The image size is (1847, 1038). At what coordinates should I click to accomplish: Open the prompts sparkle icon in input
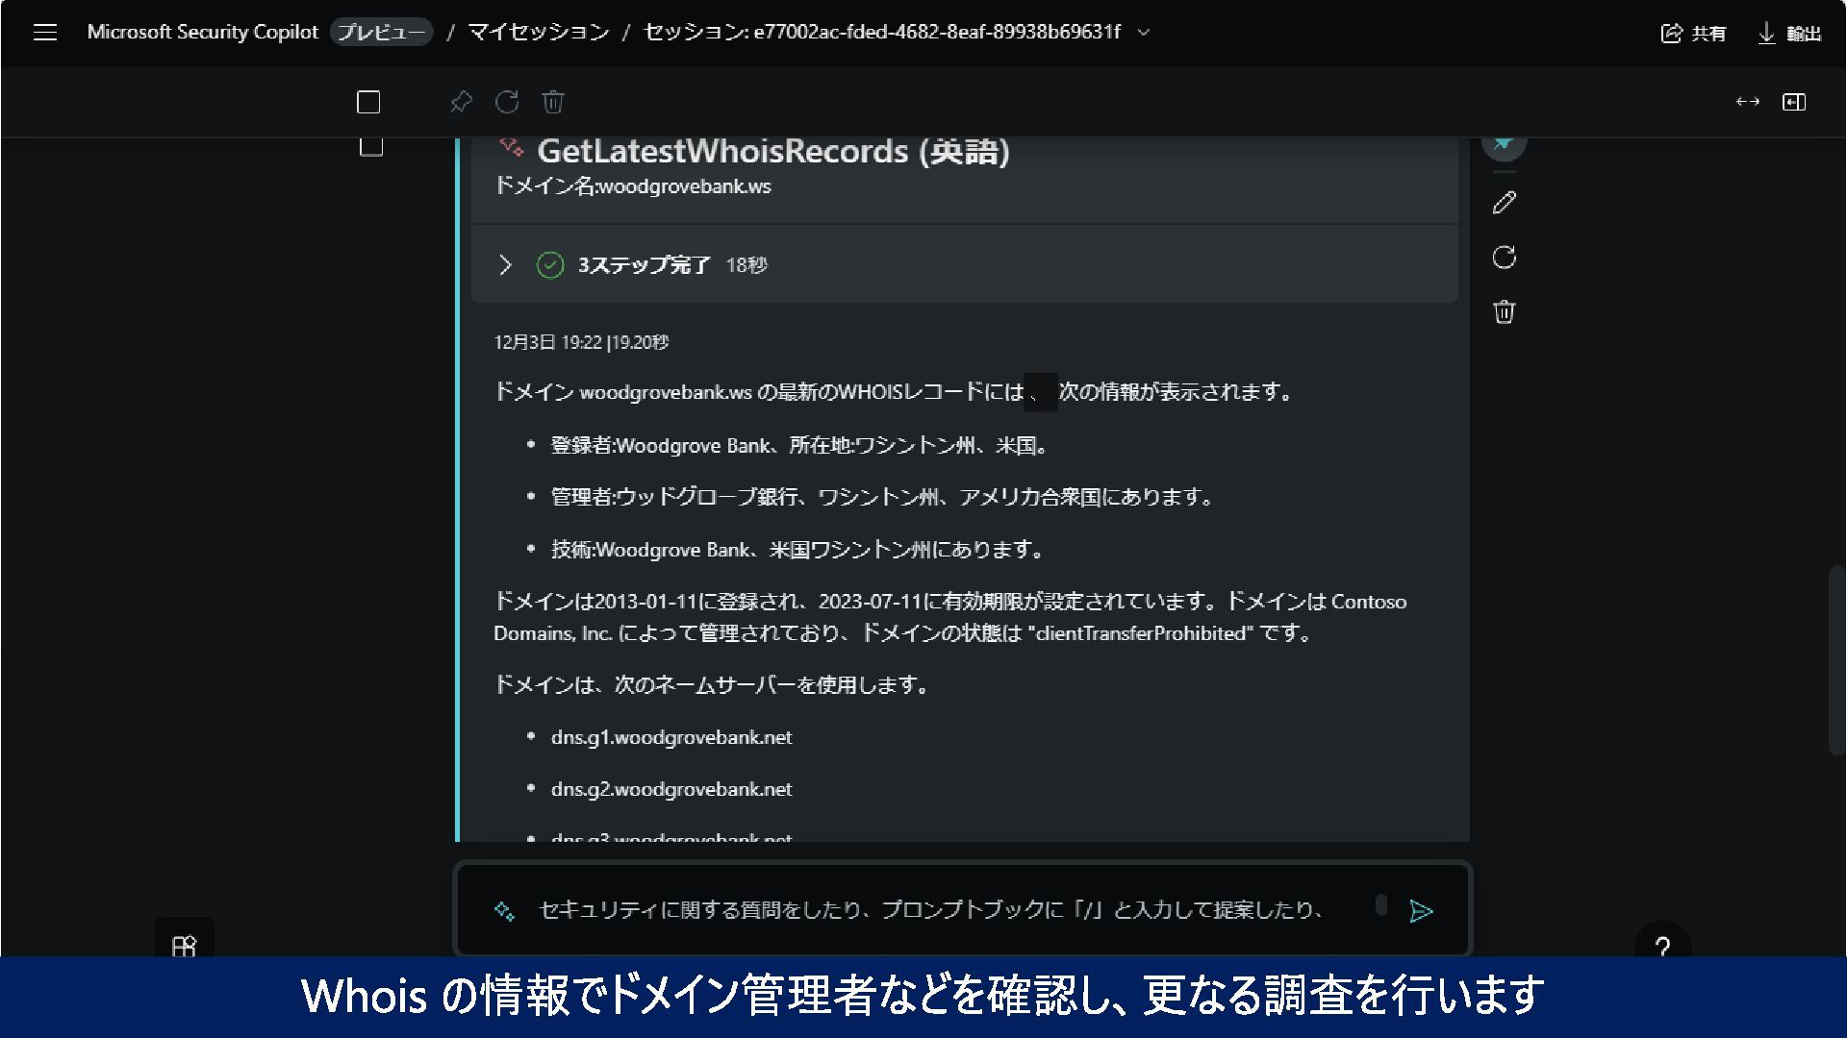point(504,911)
